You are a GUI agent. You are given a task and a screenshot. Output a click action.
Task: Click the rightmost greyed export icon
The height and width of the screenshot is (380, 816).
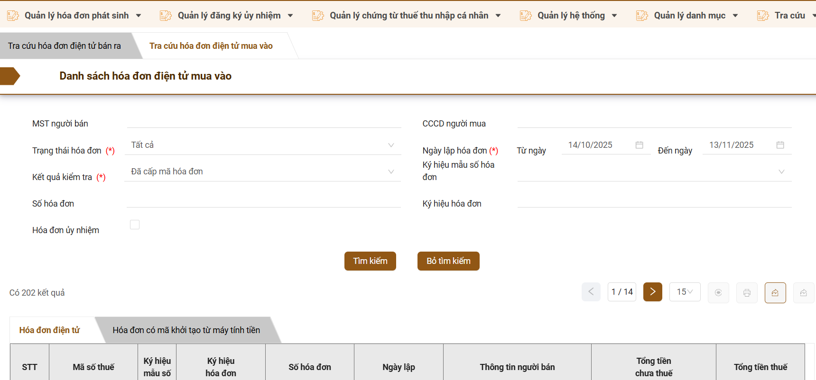pos(803,293)
